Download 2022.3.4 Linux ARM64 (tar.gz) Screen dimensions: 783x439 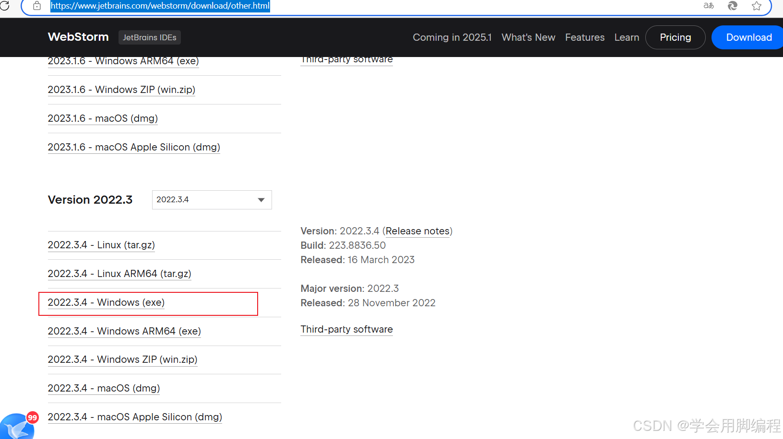point(119,274)
